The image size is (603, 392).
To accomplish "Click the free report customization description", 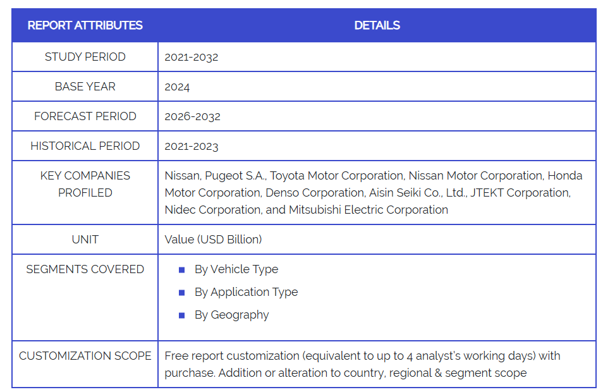I will pos(362,364).
